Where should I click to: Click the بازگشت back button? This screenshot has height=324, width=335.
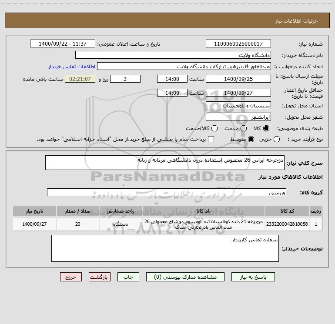(x=100, y=277)
